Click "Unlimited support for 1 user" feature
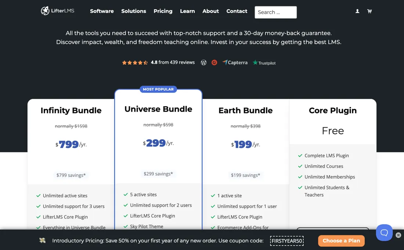Image resolution: width=404 pixels, height=250 pixels. click(x=247, y=206)
